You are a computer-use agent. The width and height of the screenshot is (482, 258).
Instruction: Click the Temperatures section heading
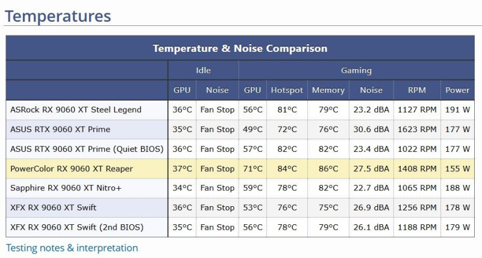[58, 16]
